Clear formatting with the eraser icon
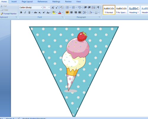This screenshot has height=119, width=148. (x=61, y=7)
